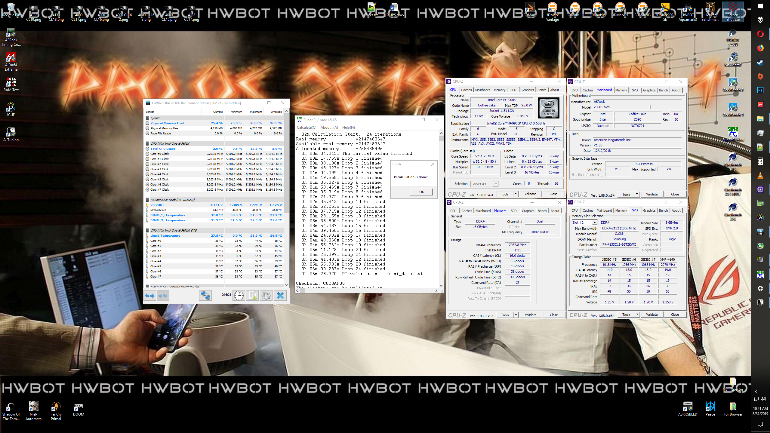Open ASRRGBLED desktop icon

688,409
